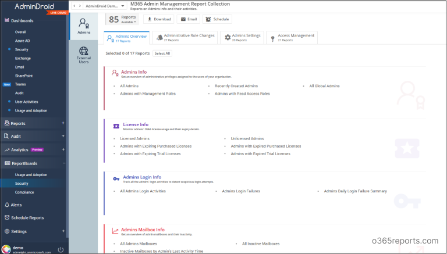Open Admins with Expiring Trial Licenses
447x254 pixels.
pos(150,154)
